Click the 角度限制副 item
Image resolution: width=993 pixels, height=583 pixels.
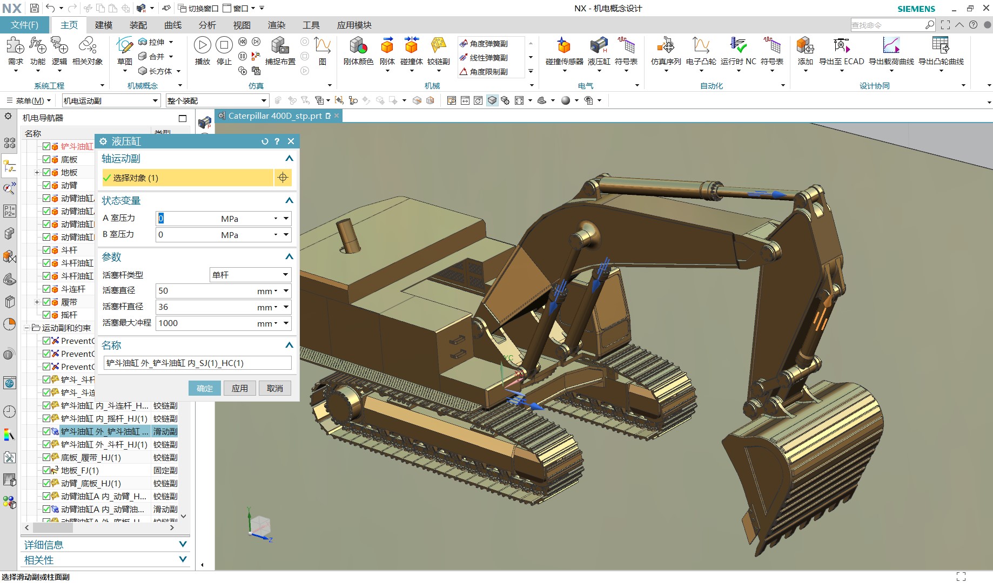pos(484,72)
